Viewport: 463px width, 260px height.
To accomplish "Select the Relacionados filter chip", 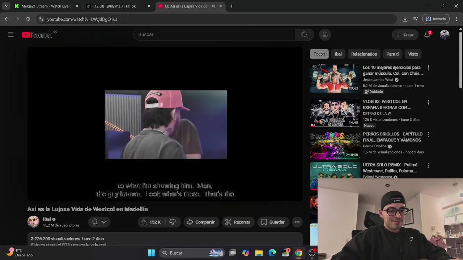I will [x=364, y=54].
